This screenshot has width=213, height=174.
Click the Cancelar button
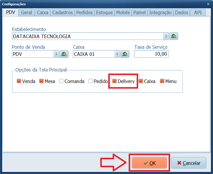click(x=189, y=163)
